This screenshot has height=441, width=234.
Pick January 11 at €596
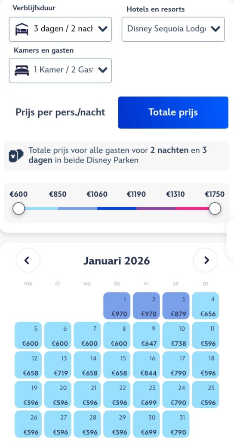click(206, 335)
